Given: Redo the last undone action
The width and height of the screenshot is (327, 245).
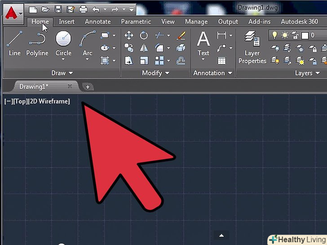Looking at the screenshot, I should click(115, 9).
